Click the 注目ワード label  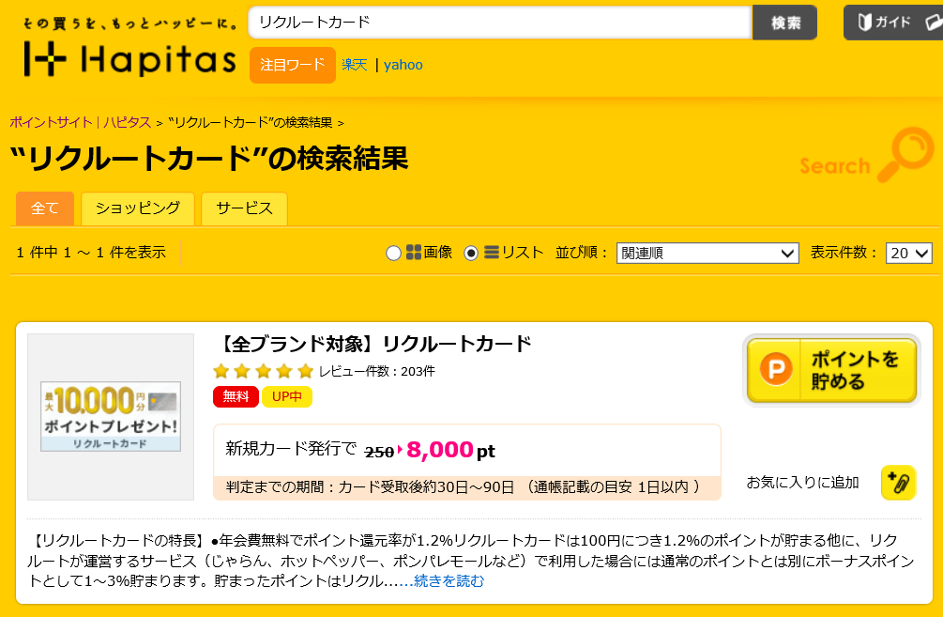(x=292, y=65)
